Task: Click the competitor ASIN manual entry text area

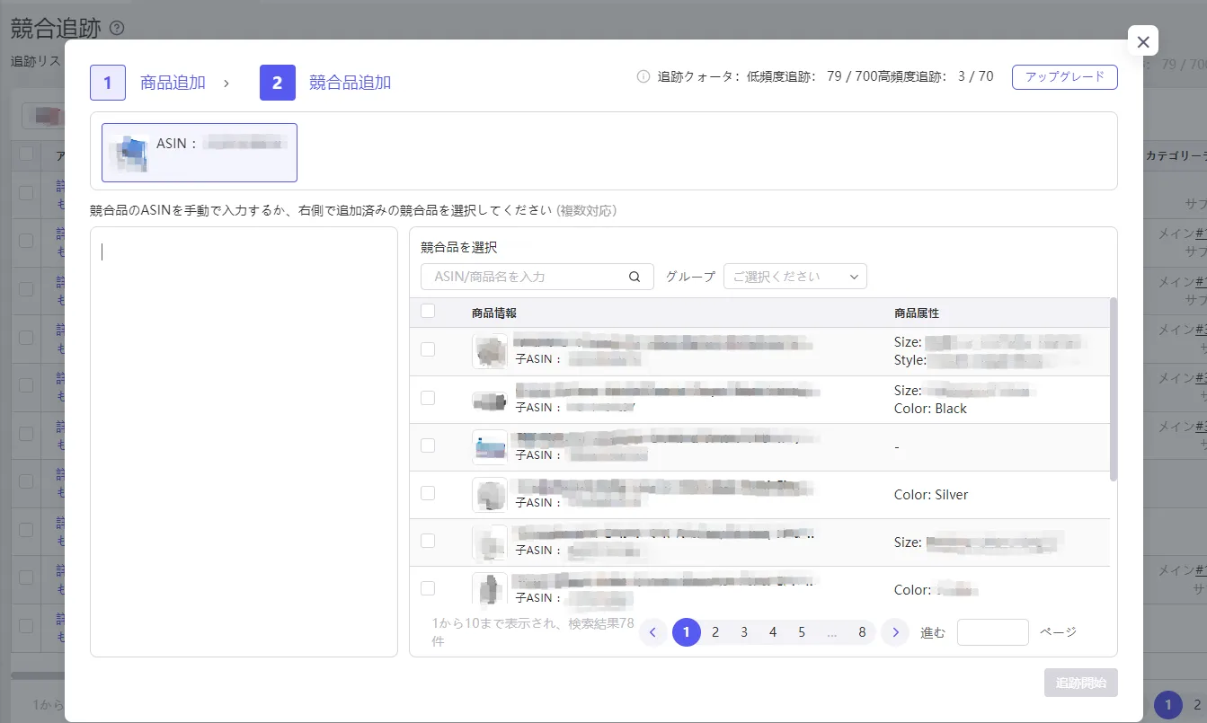Action: click(244, 442)
